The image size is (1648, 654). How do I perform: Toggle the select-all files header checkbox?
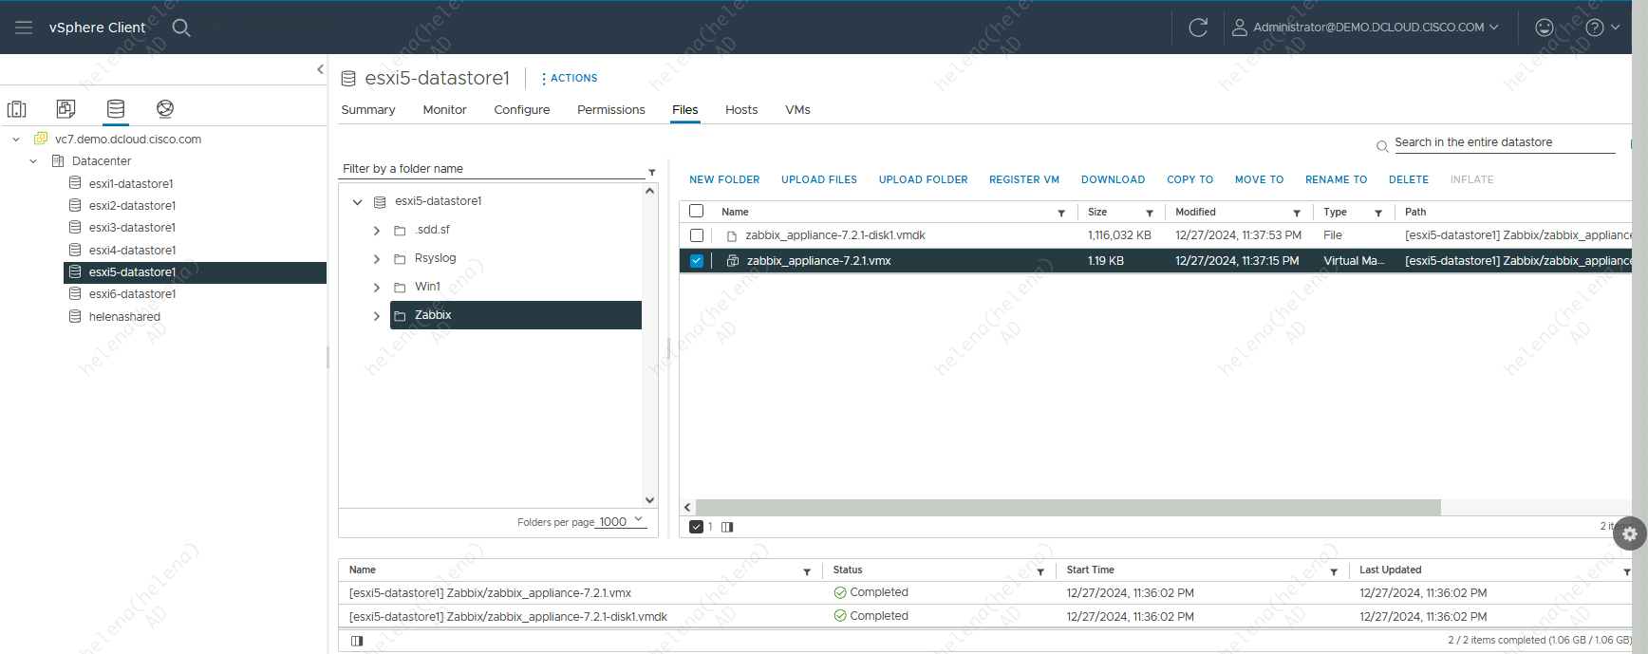[697, 212]
